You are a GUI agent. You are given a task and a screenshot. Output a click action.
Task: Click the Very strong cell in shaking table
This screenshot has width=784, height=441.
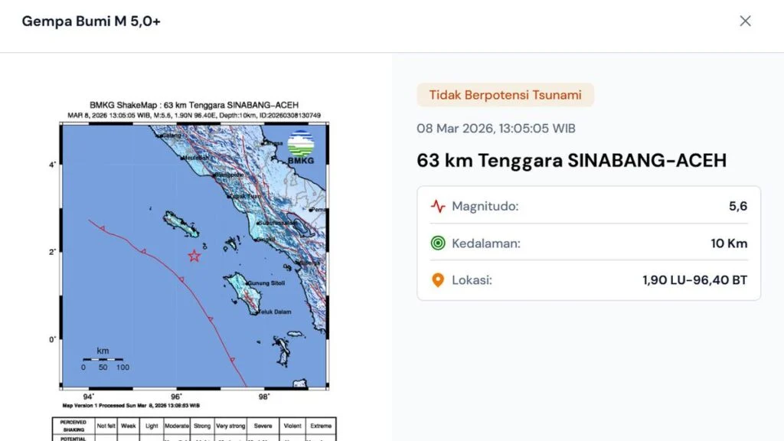pyautogui.click(x=230, y=426)
